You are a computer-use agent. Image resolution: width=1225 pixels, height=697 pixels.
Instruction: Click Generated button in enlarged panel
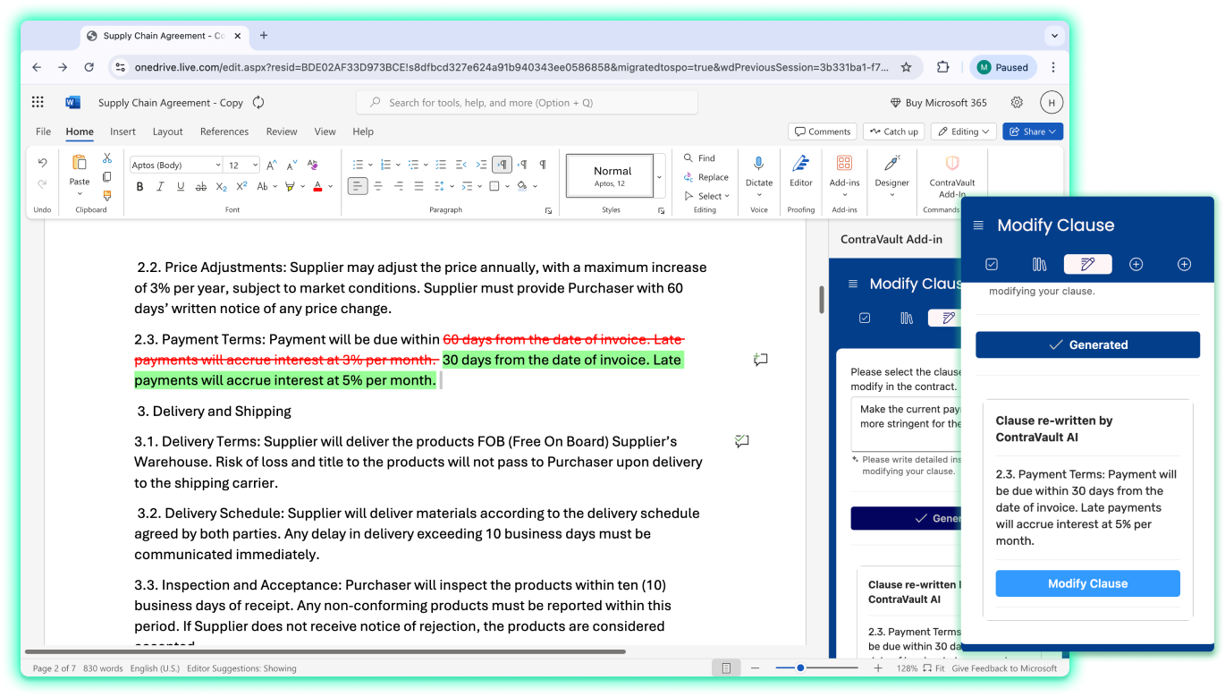click(x=1087, y=344)
